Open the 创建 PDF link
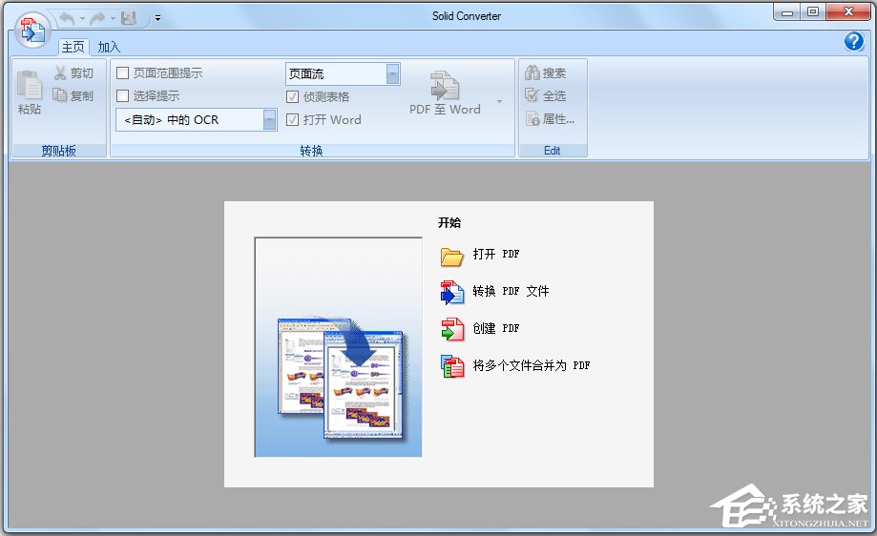The width and height of the screenshot is (877, 536). pyautogui.click(x=496, y=328)
